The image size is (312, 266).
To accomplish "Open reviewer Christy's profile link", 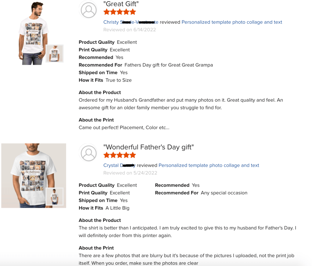I will (131, 22).
